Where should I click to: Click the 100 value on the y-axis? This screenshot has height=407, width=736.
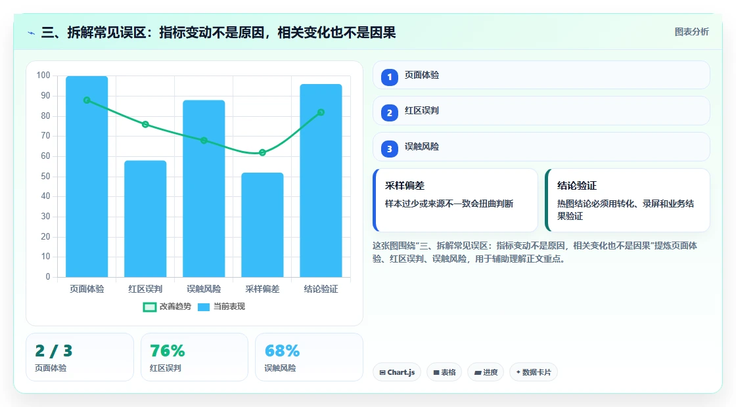pyautogui.click(x=43, y=75)
